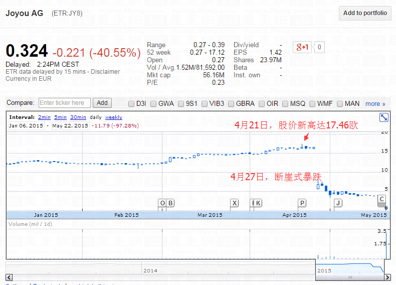Switch chart interval to 5min
Viewport: 396px width, 285px height.
pos(60,117)
